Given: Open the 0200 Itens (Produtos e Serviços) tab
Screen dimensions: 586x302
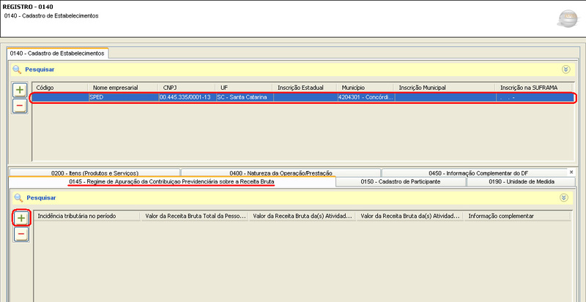Looking at the screenshot, I should pos(94,173).
